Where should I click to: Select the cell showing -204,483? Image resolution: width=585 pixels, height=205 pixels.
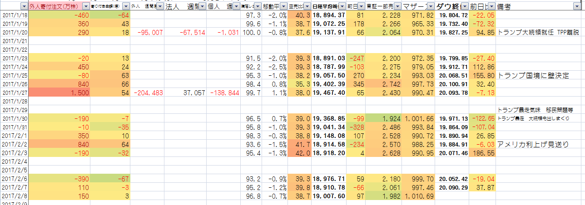point(147,93)
